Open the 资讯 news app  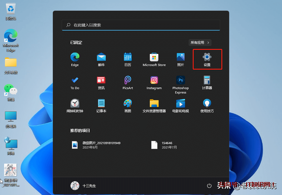(101, 83)
